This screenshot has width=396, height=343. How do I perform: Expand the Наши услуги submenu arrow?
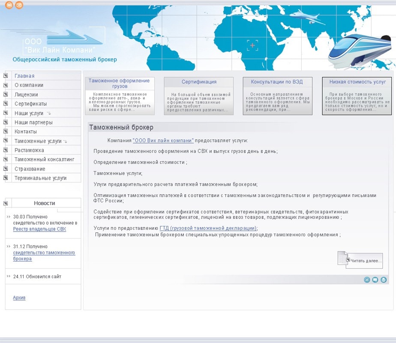tap(49, 114)
